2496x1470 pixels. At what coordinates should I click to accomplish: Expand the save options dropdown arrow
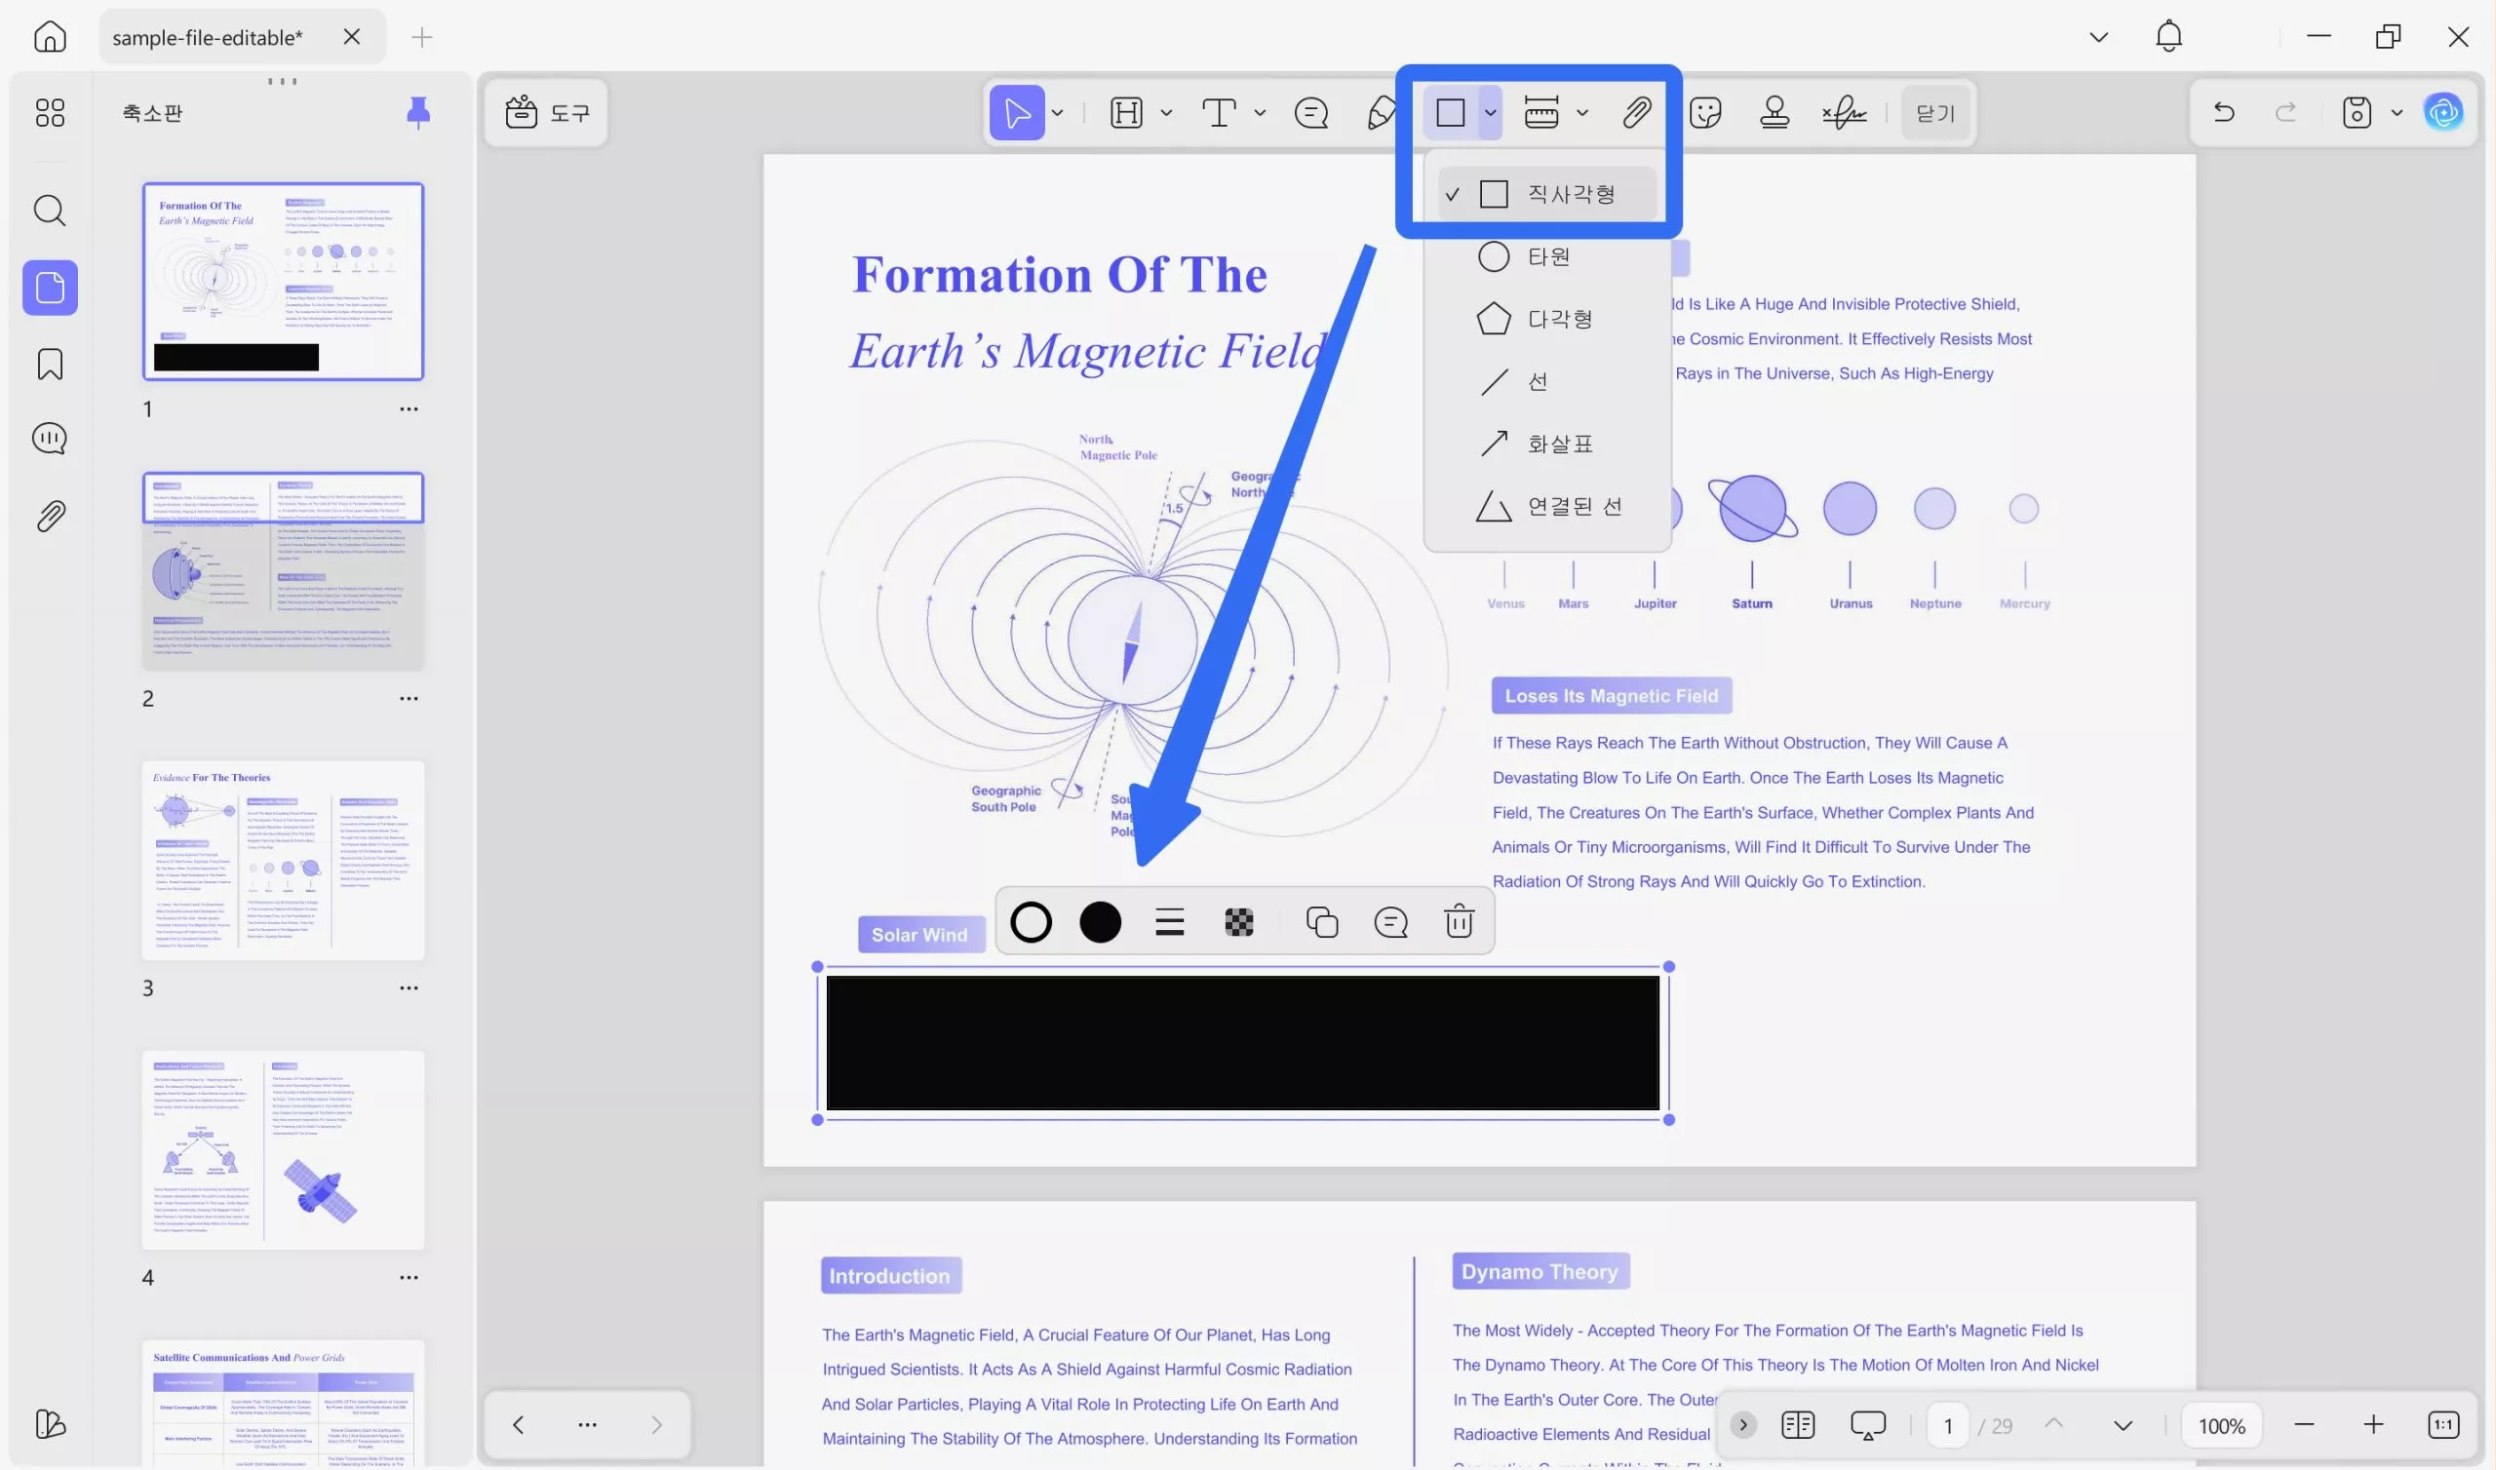pyautogui.click(x=2396, y=113)
